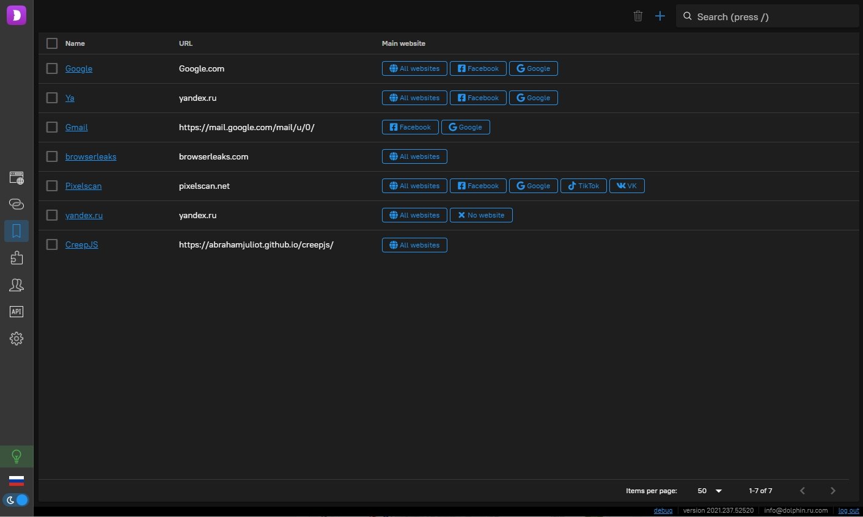Click the Name column header
Image resolution: width=863 pixels, height=517 pixels.
point(75,43)
